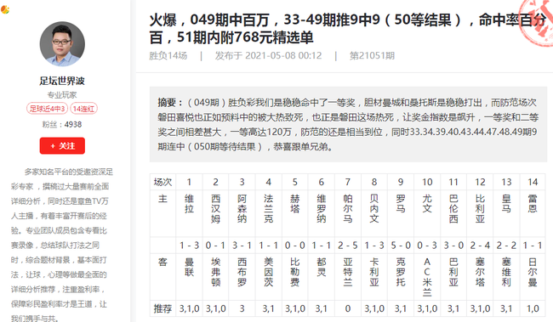Click the 主 home row label
The width and height of the screenshot is (553, 322).
click(x=162, y=199)
